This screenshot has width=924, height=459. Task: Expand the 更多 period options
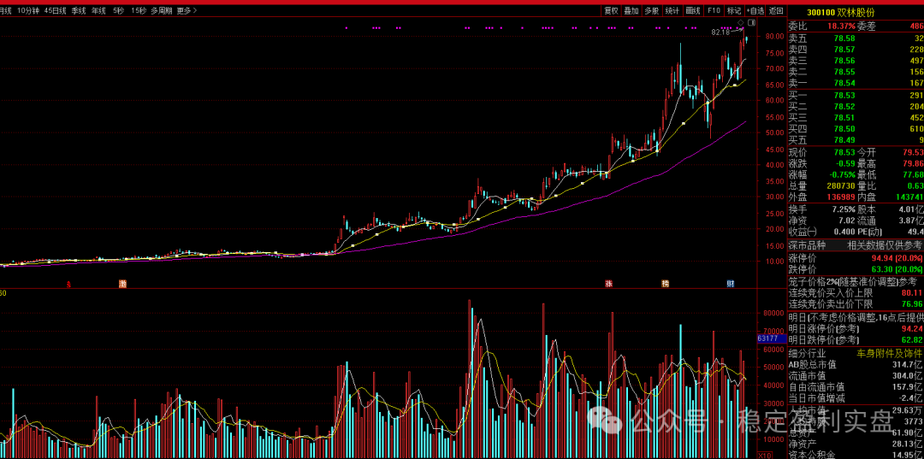[186, 11]
